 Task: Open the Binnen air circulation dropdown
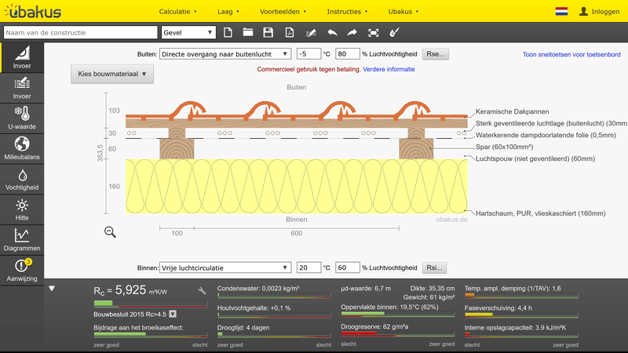pos(225,267)
